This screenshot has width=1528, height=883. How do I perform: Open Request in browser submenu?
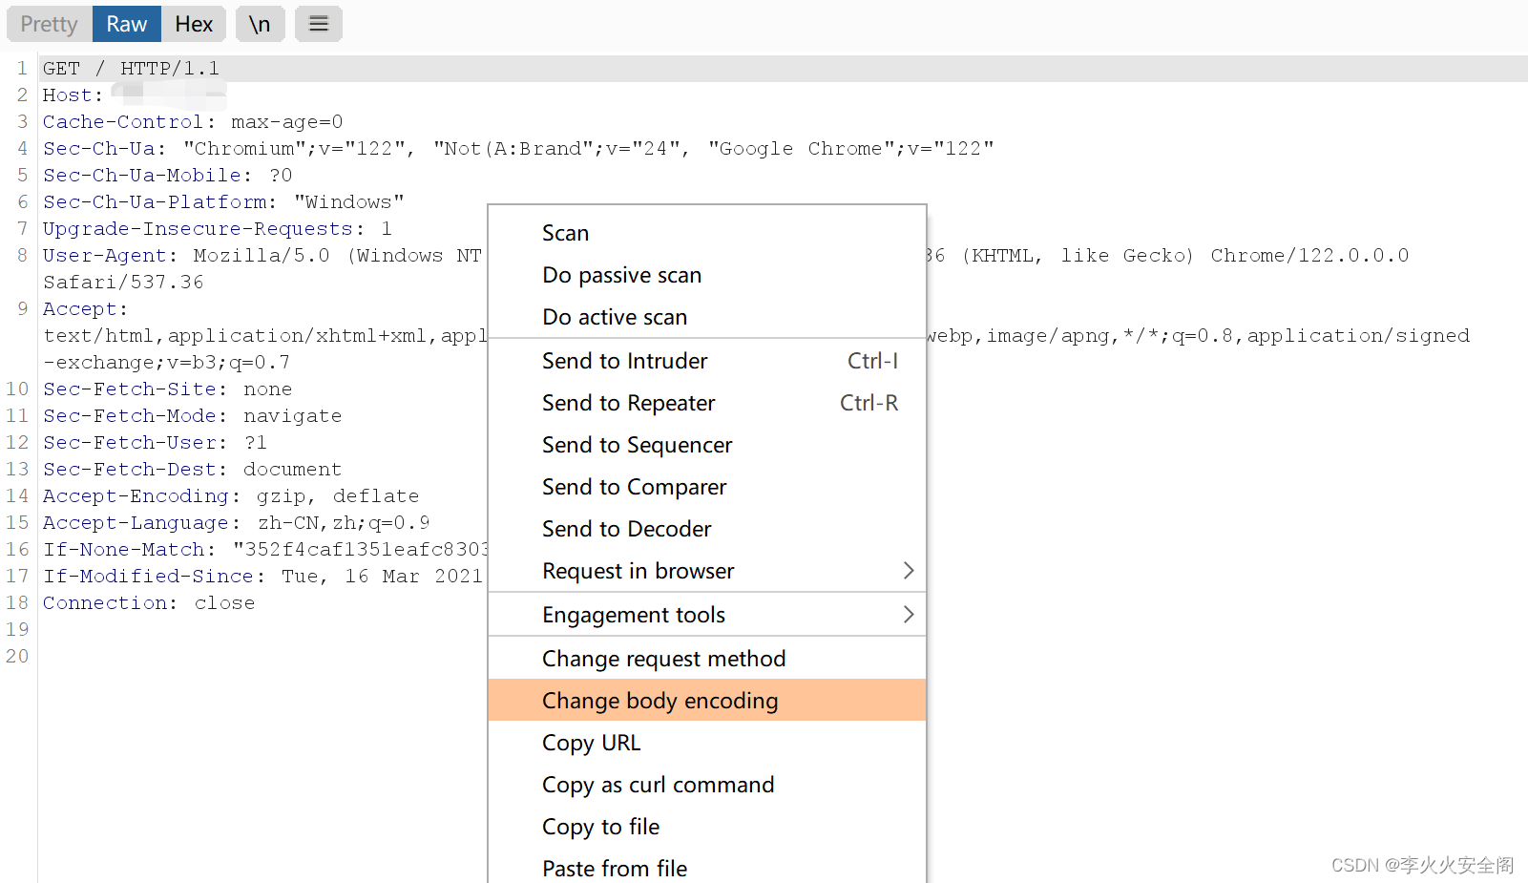(707, 571)
